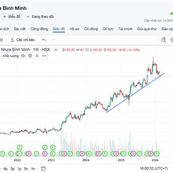Viewport: 173px width, 173px height.
Task: Click the dividend D marker near 2024
Action: tap(82, 153)
